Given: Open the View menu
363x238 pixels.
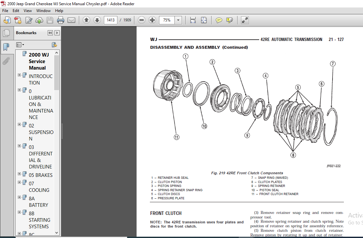Looking at the screenshot, I should coord(28,11).
